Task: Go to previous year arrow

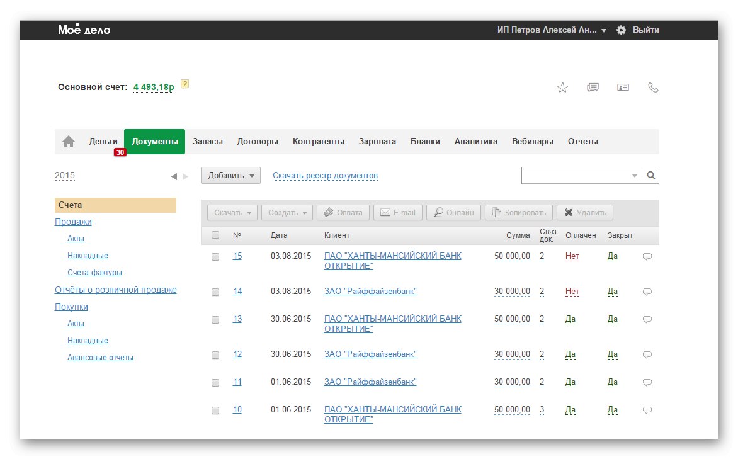Action: [x=174, y=176]
